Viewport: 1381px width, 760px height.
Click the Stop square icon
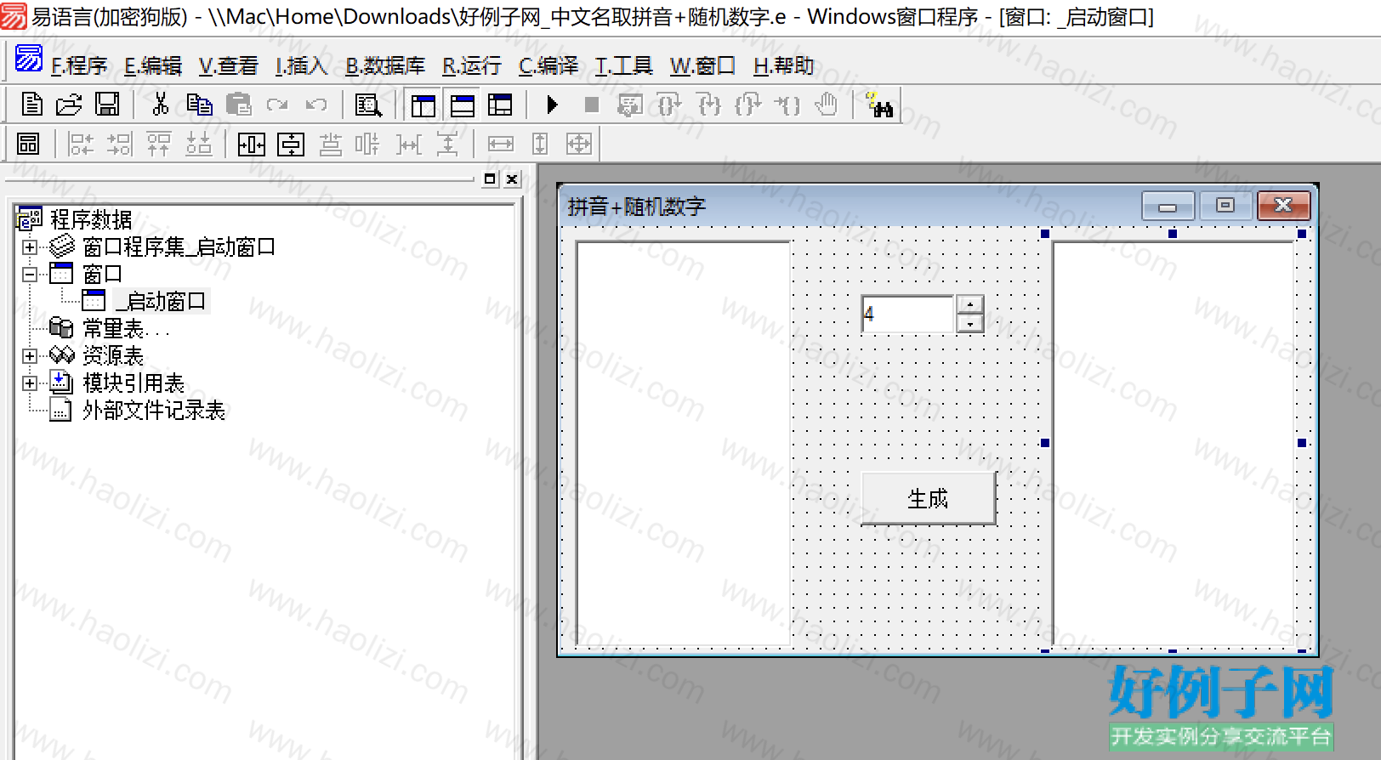(x=592, y=105)
